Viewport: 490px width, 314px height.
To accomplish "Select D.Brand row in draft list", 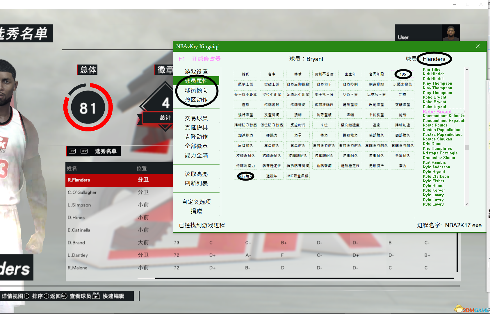I will point(261,242).
